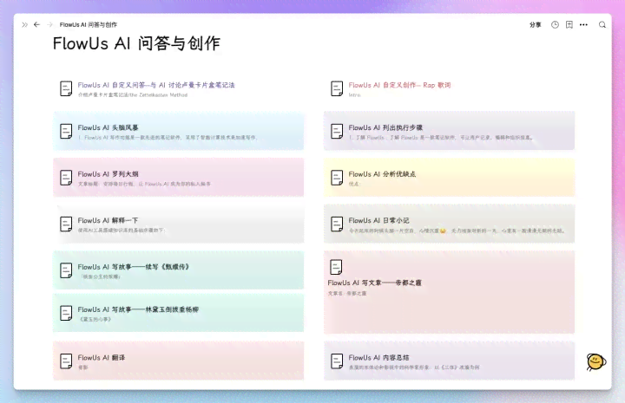This screenshot has height=403, width=625.
Task: Click subtitle 文章名: 帝都之霾
Action: [346, 293]
